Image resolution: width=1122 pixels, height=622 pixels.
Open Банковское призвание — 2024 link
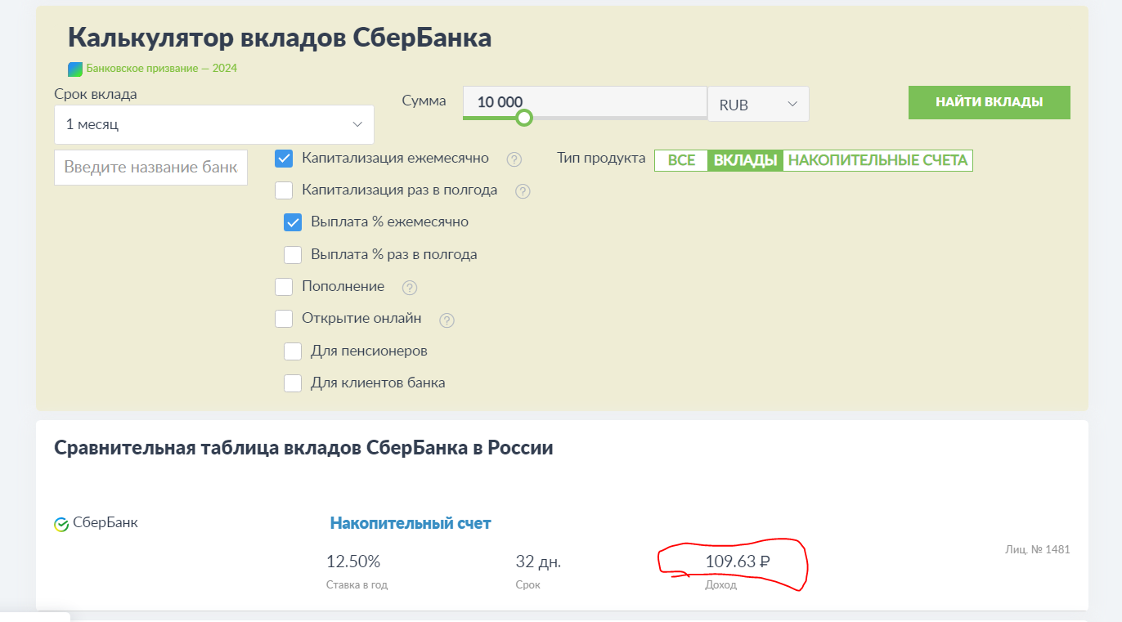tap(162, 69)
